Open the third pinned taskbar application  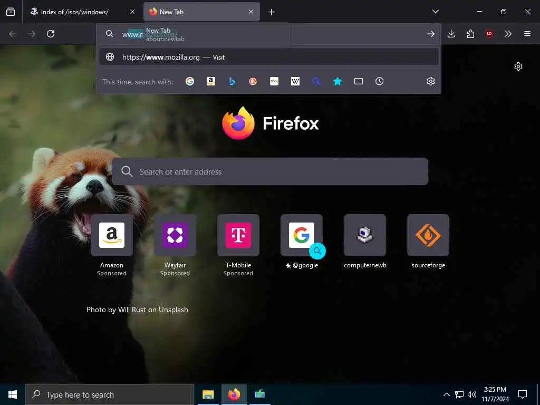[x=260, y=394]
